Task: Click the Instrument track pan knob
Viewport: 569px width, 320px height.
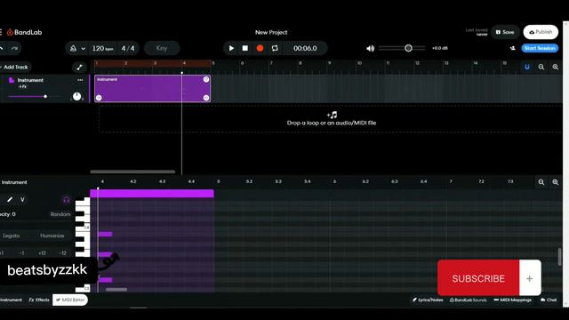Action: pyautogui.click(x=77, y=97)
